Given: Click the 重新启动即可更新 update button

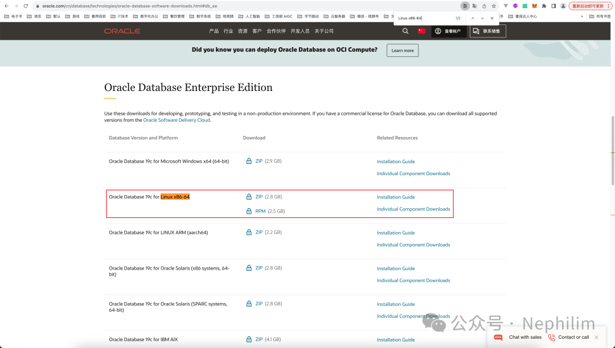Looking at the screenshot, I should coord(590,6).
